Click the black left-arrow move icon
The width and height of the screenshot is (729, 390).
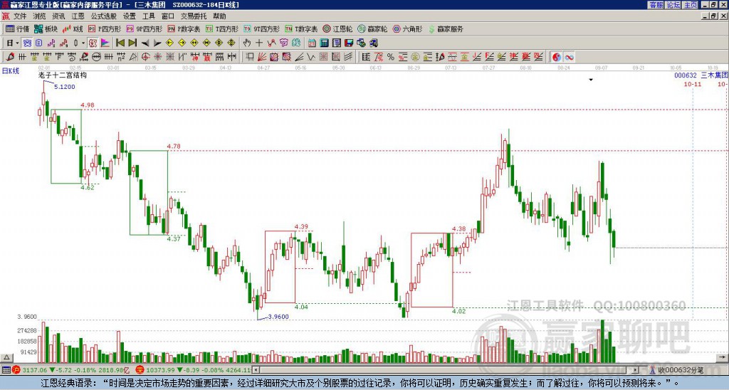point(145,43)
